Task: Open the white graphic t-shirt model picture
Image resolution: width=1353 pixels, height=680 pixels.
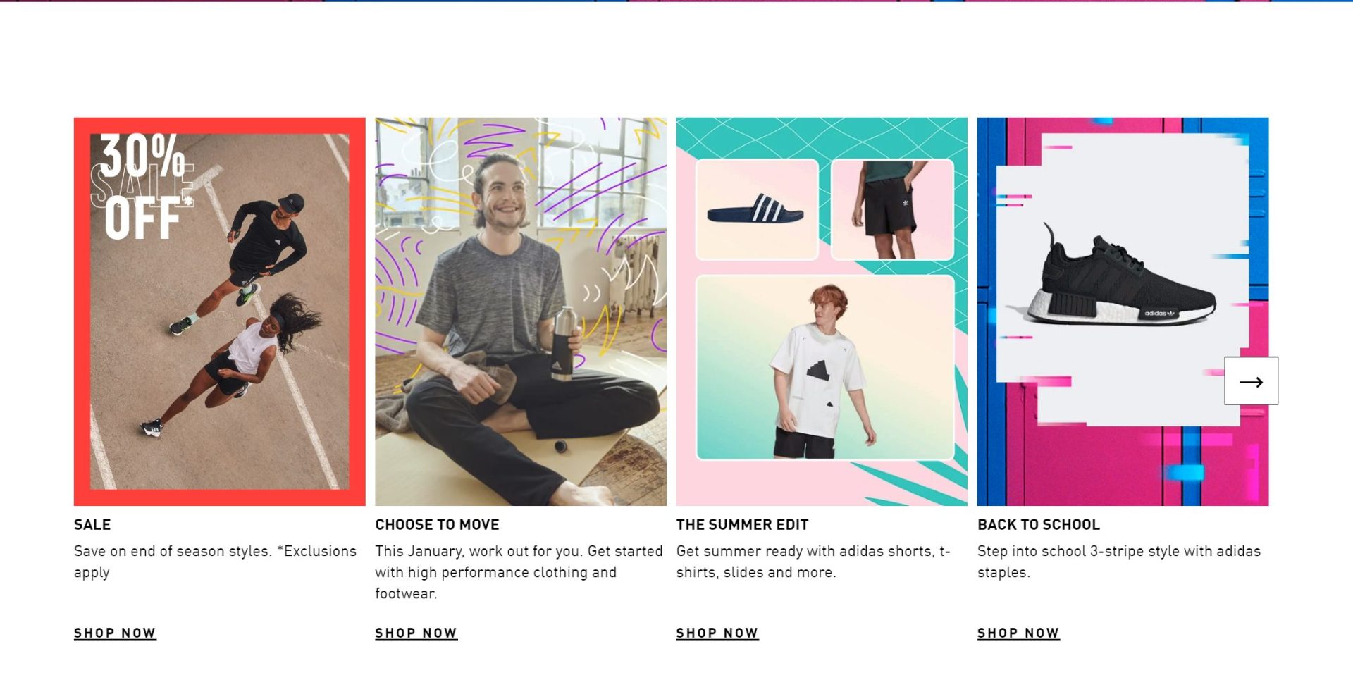Action: 825,367
